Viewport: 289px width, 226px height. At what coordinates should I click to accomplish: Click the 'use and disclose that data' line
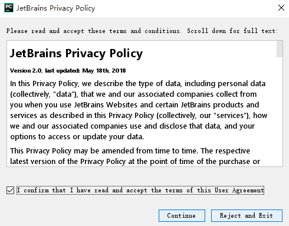(132, 126)
